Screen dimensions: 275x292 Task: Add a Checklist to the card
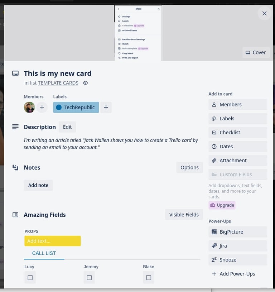click(x=238, y=133)
